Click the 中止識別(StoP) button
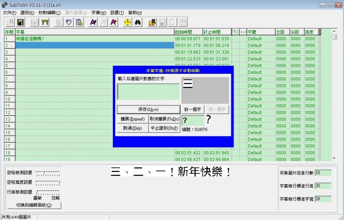 point(164,128)
